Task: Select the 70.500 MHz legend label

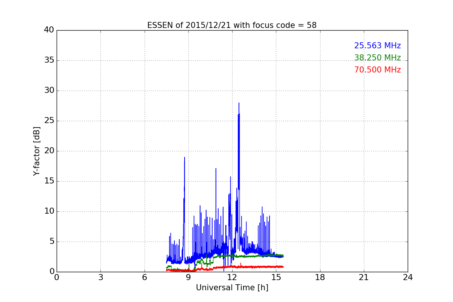Action: click(377, 70)
